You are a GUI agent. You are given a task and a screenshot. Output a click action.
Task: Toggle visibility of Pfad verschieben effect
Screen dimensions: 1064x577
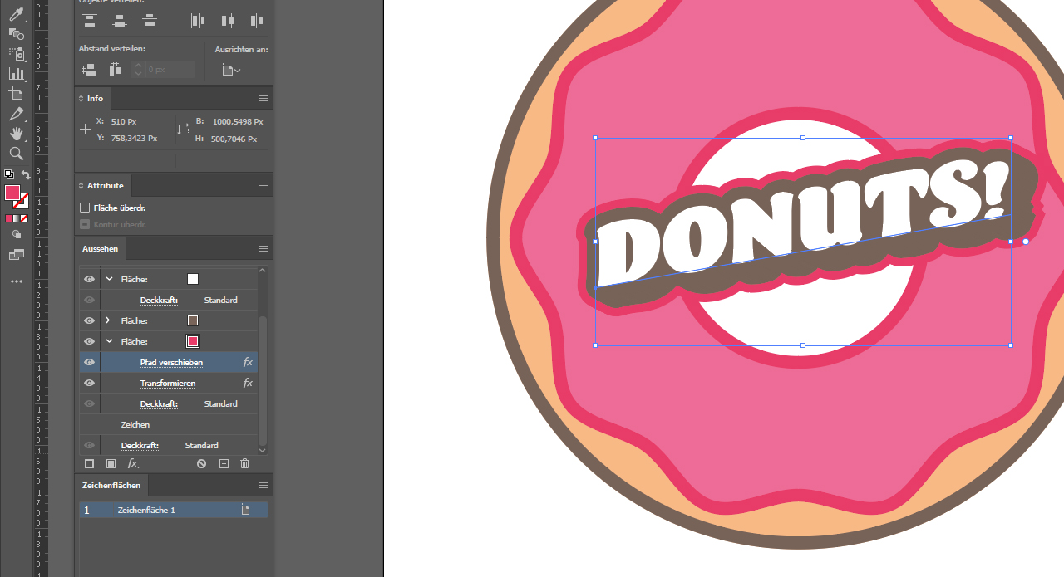90,362
